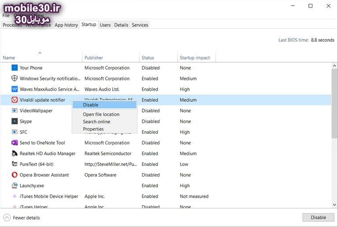
Task: Click the PureText (64-bit) icon
Action: (x=15, y=164)
